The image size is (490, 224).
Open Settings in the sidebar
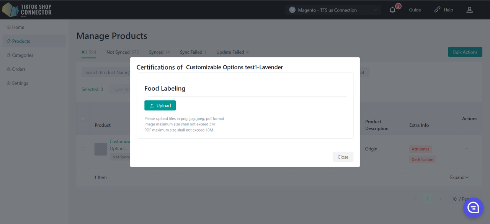pos(20,83)
